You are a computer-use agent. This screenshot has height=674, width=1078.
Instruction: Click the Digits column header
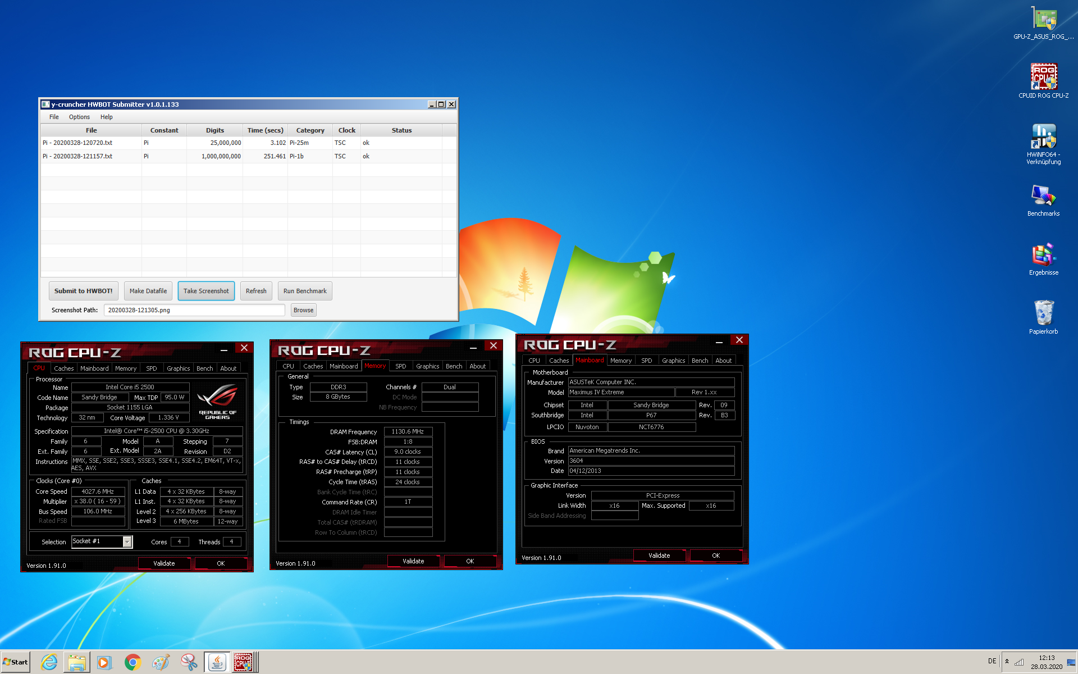[215, 130]
